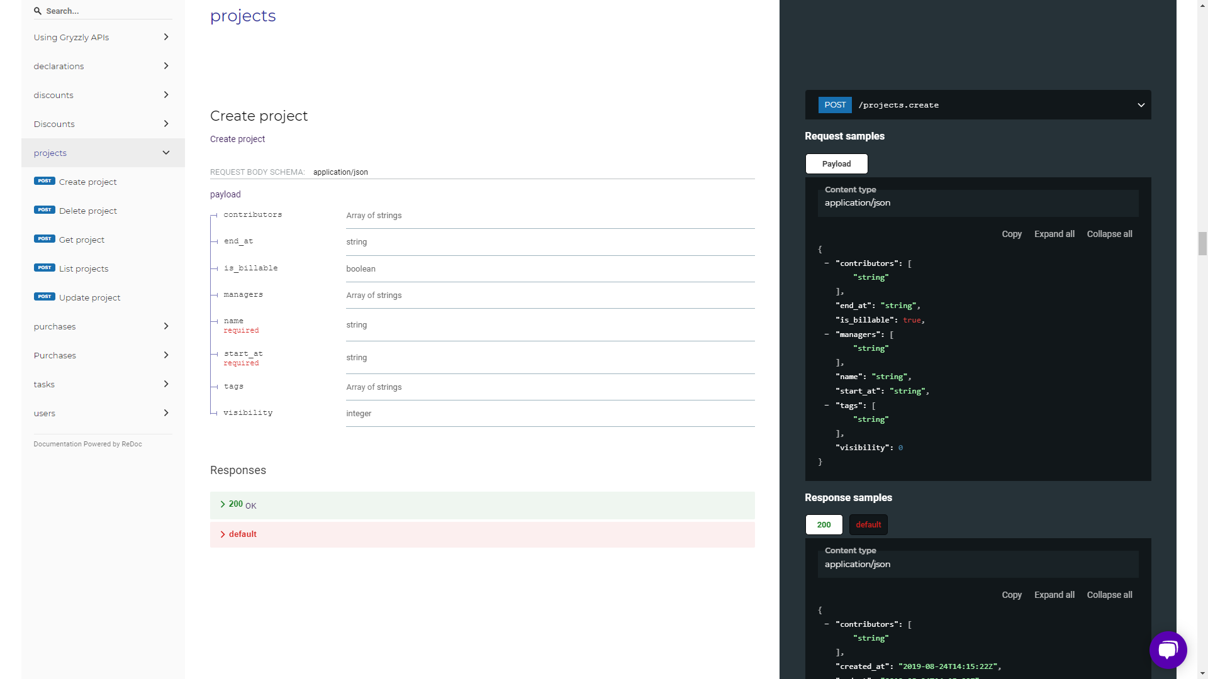Select the default response sample tab
The image size is (1208, 679).
pyautogui.click(x=868, y=524)
